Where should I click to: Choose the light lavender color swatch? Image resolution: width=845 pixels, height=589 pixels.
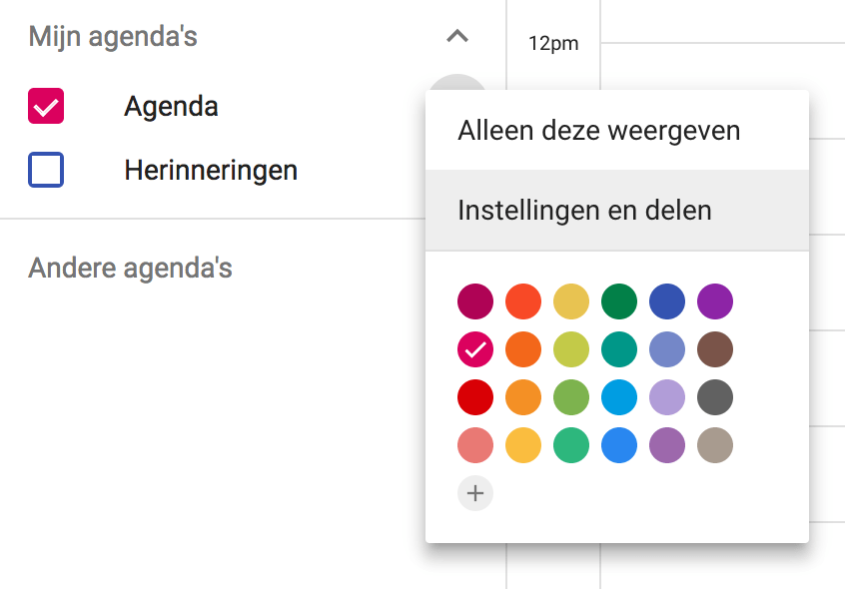click(666, 397)
